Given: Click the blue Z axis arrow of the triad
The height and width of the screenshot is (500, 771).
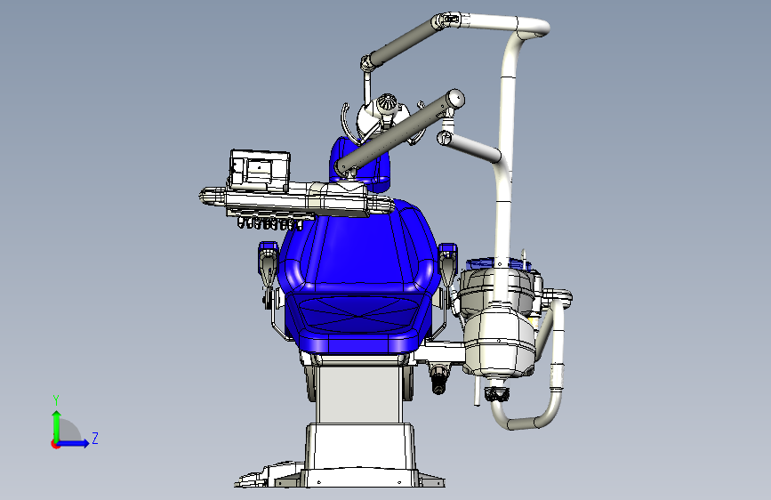Looking at the screenshot, I should (74, 443).
